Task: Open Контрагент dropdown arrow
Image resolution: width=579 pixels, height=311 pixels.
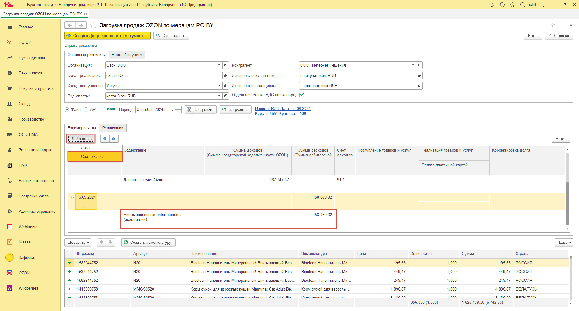Action: coord(413,65)
